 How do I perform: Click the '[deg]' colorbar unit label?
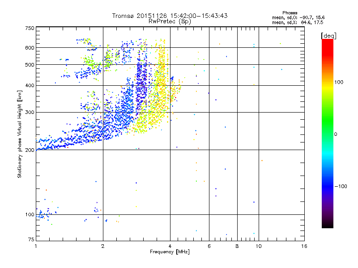click(328, 36)
